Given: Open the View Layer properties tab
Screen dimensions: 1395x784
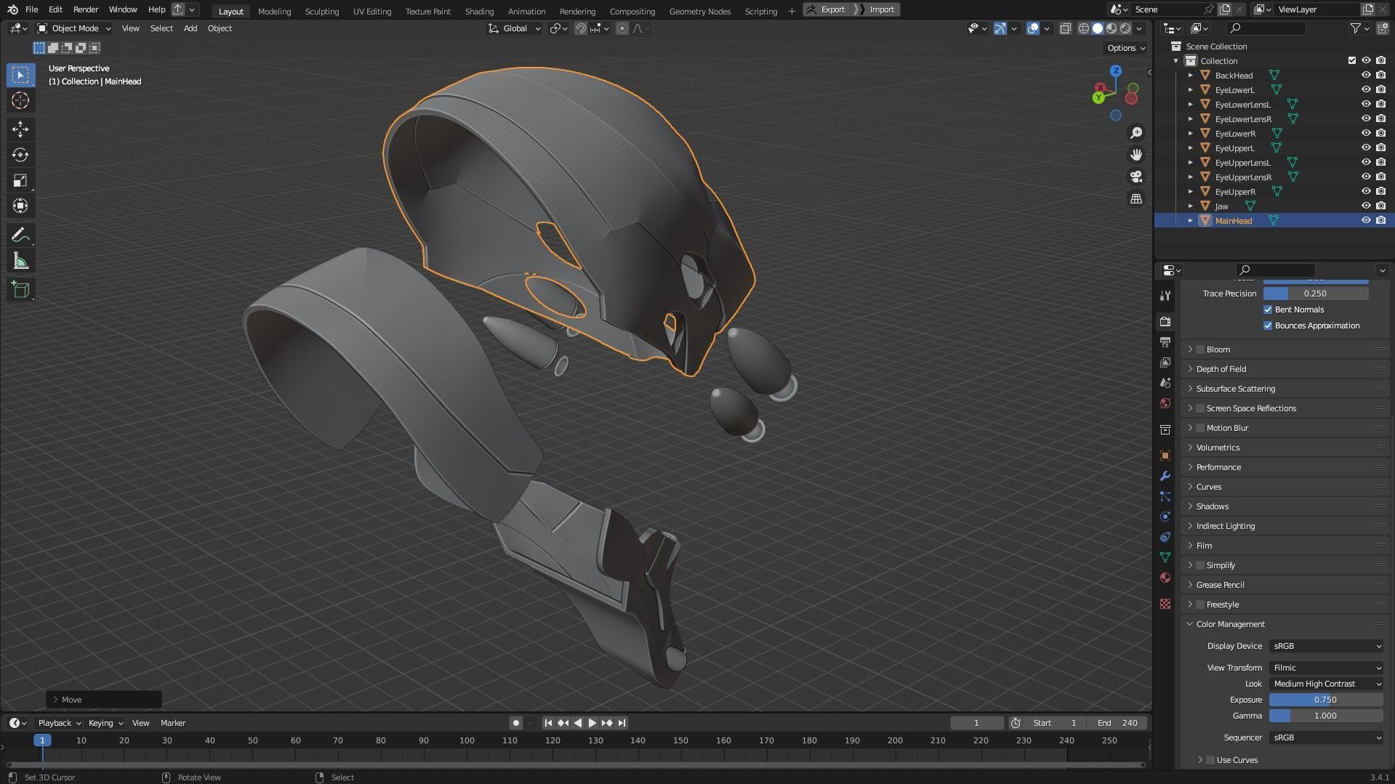Looking at the screenshot, I should click(1165, 362).
